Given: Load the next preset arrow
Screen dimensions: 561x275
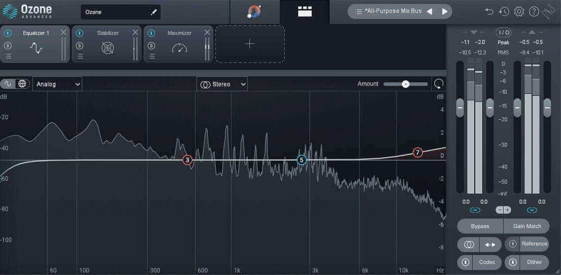Looking at the screenshot, I should point(445,11).
